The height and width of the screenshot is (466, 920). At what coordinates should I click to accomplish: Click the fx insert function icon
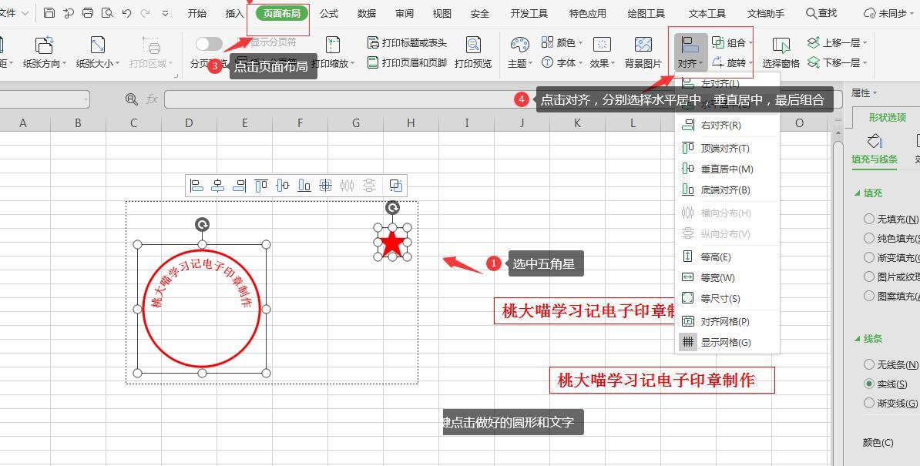tap(152, 99)
